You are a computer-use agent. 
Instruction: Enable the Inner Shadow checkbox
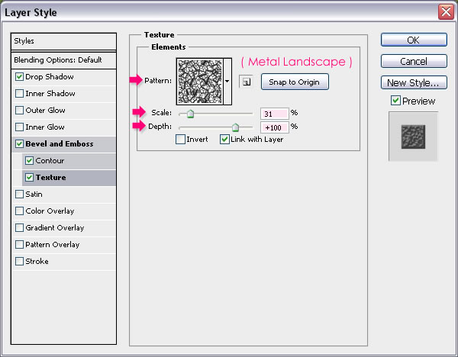coord(19,93)
